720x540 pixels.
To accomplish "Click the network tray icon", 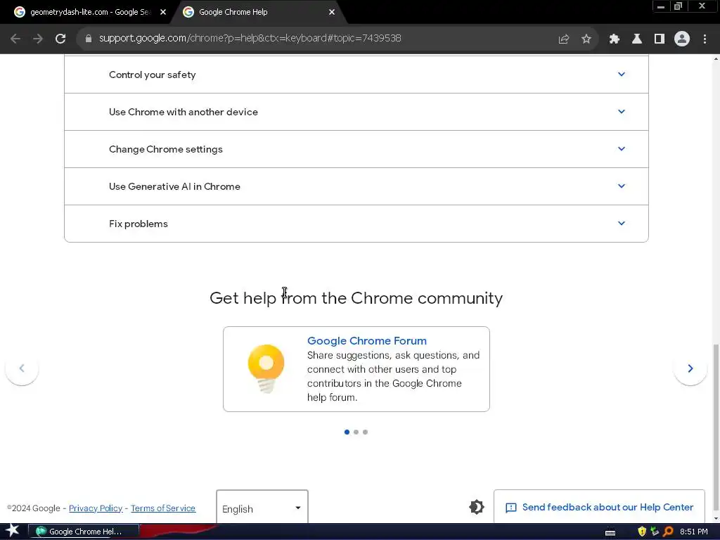I will (x=655, y=532).
